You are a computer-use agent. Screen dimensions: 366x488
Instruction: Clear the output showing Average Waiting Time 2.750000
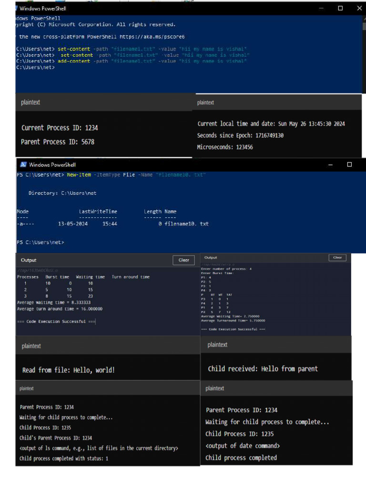pos(337,258)
